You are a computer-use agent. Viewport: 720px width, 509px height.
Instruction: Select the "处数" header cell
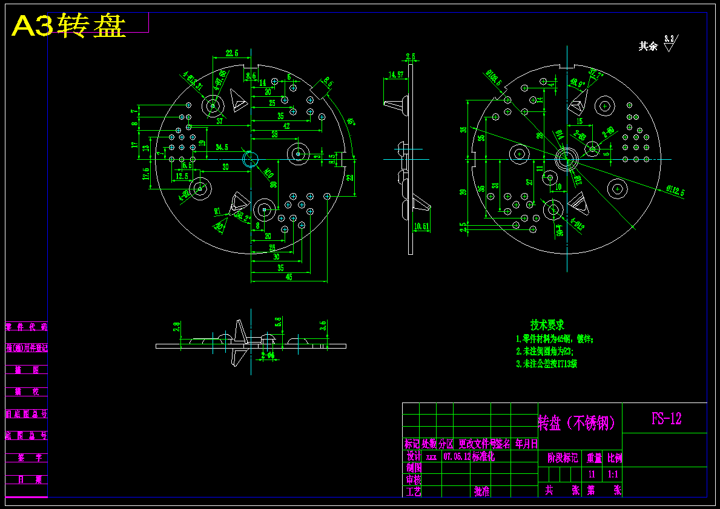tap(428, 444)
